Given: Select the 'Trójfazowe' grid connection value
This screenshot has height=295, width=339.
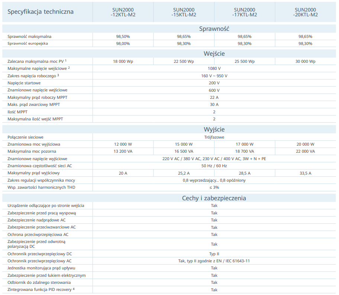Looking at the screenshot, I should point(214,137).
